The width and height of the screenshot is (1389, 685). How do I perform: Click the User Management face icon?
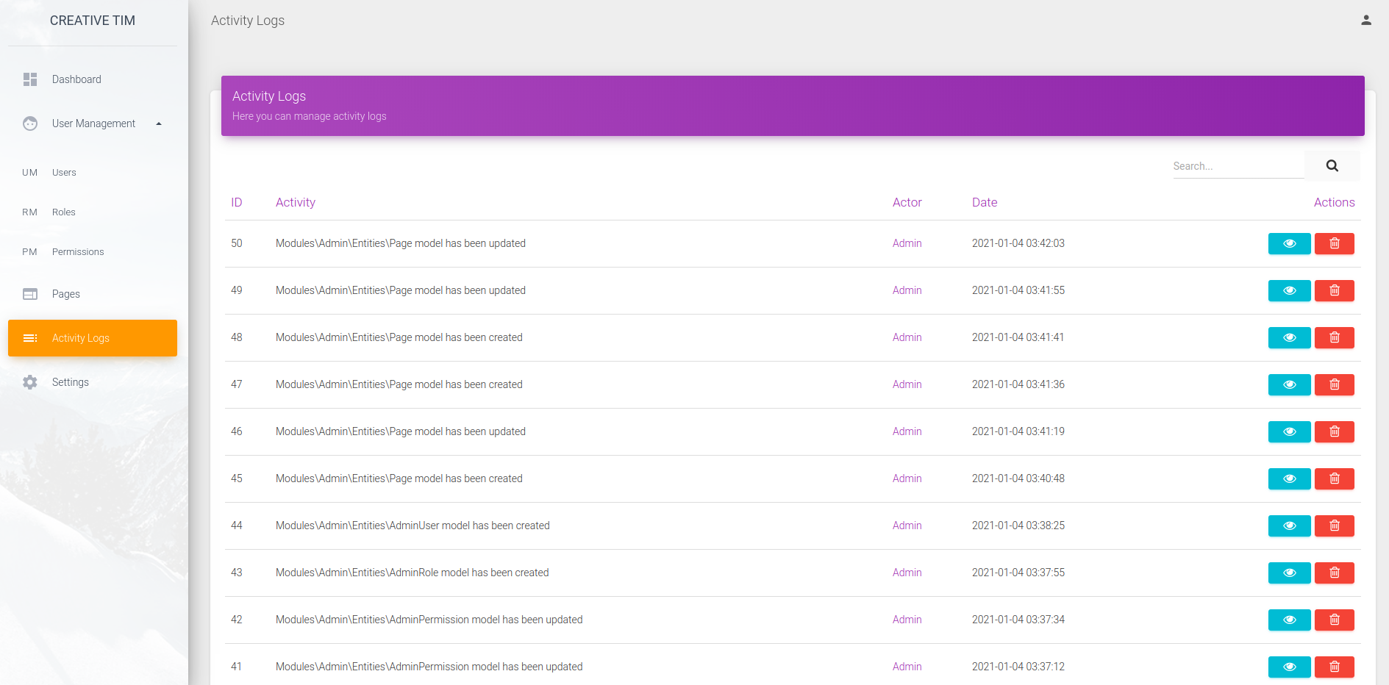point(30,123)
